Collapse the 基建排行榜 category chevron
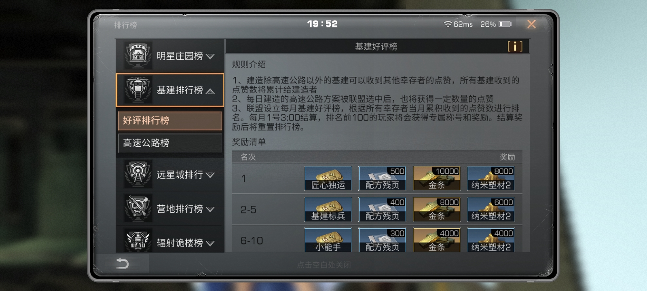Screen dimensions: 647x291 (x=210, y=91)
